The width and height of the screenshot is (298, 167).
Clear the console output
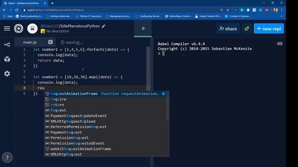[x=279, y=44]
